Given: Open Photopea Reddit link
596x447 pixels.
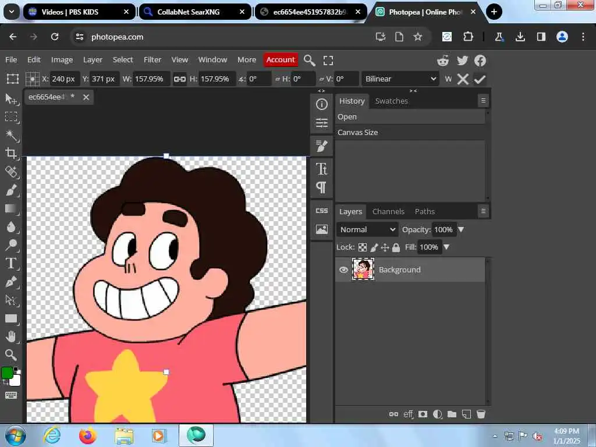Looking at the screenshot, I should click(443, 61).
